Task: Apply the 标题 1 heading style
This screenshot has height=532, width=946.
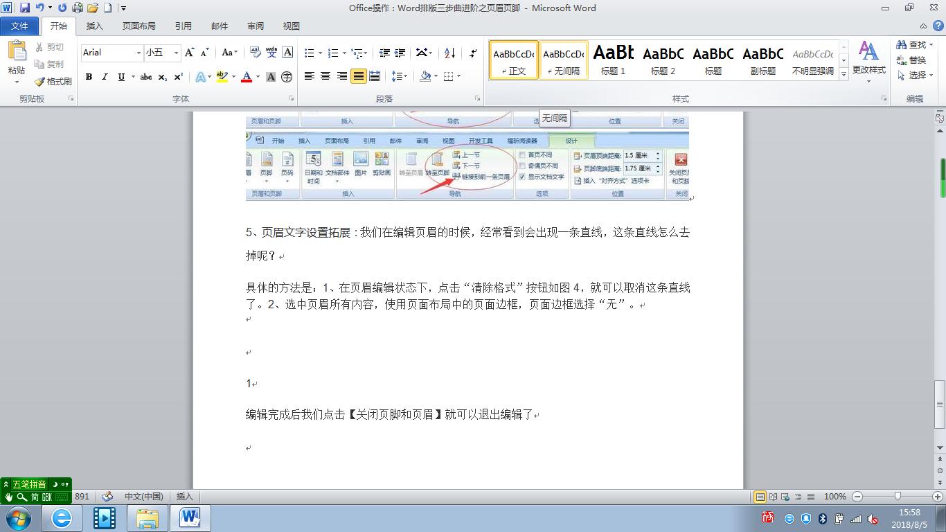Action: [x=612, y=60]
